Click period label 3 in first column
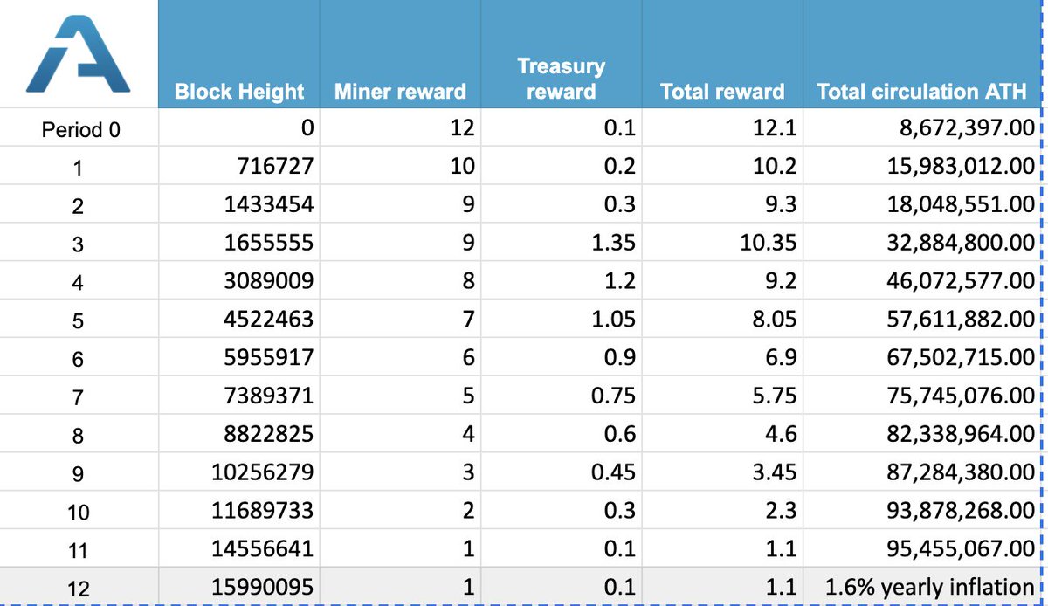 click(x=79, y=244)
